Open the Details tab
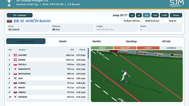 pyautogui.click(x=63, y=41)
